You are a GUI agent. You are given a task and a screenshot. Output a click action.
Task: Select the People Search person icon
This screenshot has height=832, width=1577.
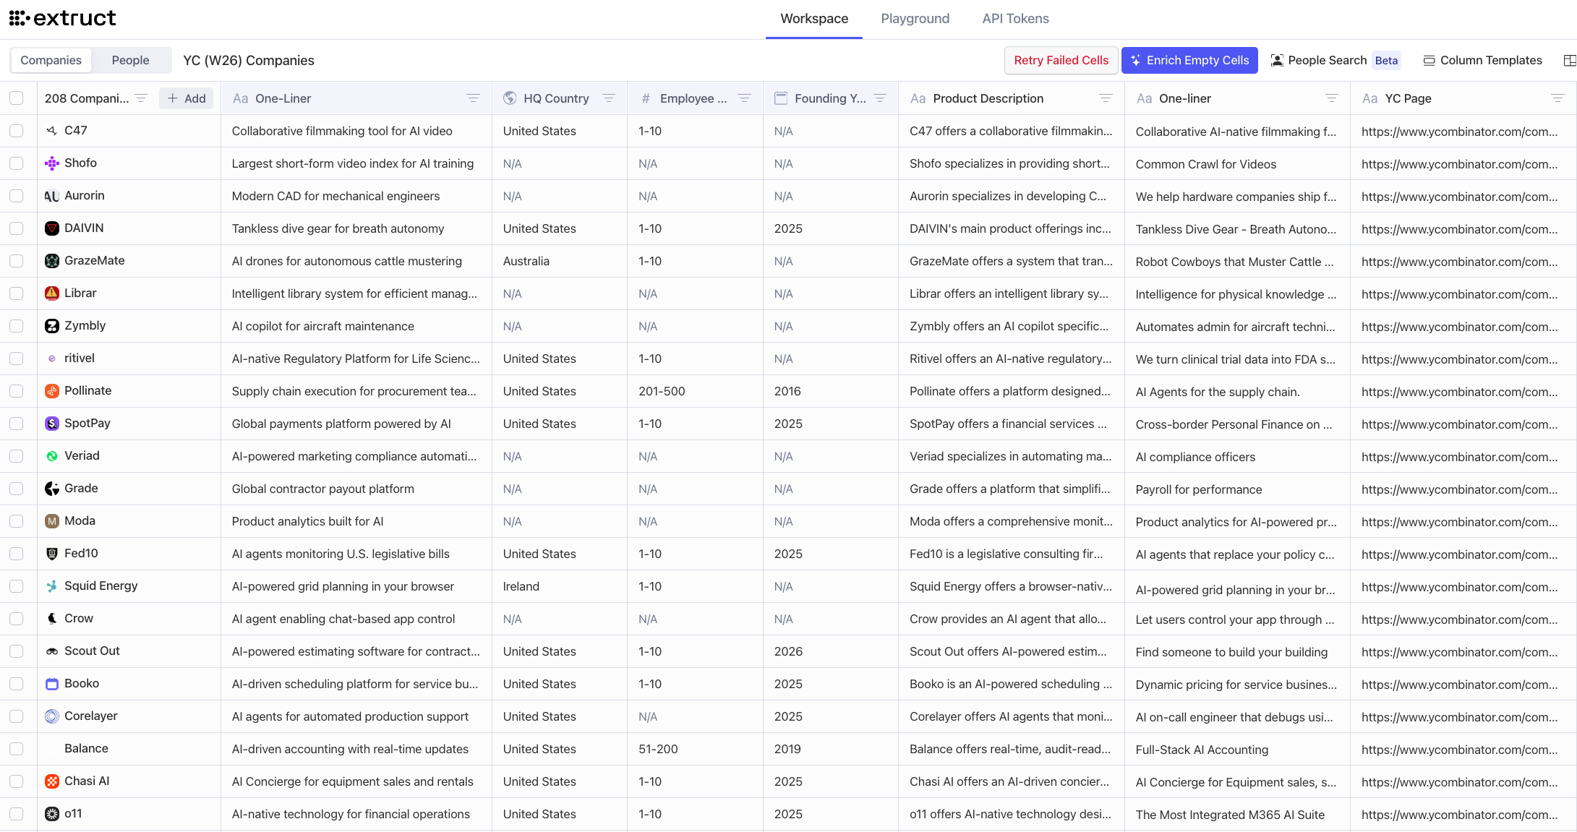pyautogui.click(x=1278, y=60)
